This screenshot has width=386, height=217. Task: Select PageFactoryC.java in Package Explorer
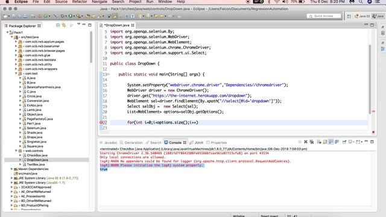40,119
